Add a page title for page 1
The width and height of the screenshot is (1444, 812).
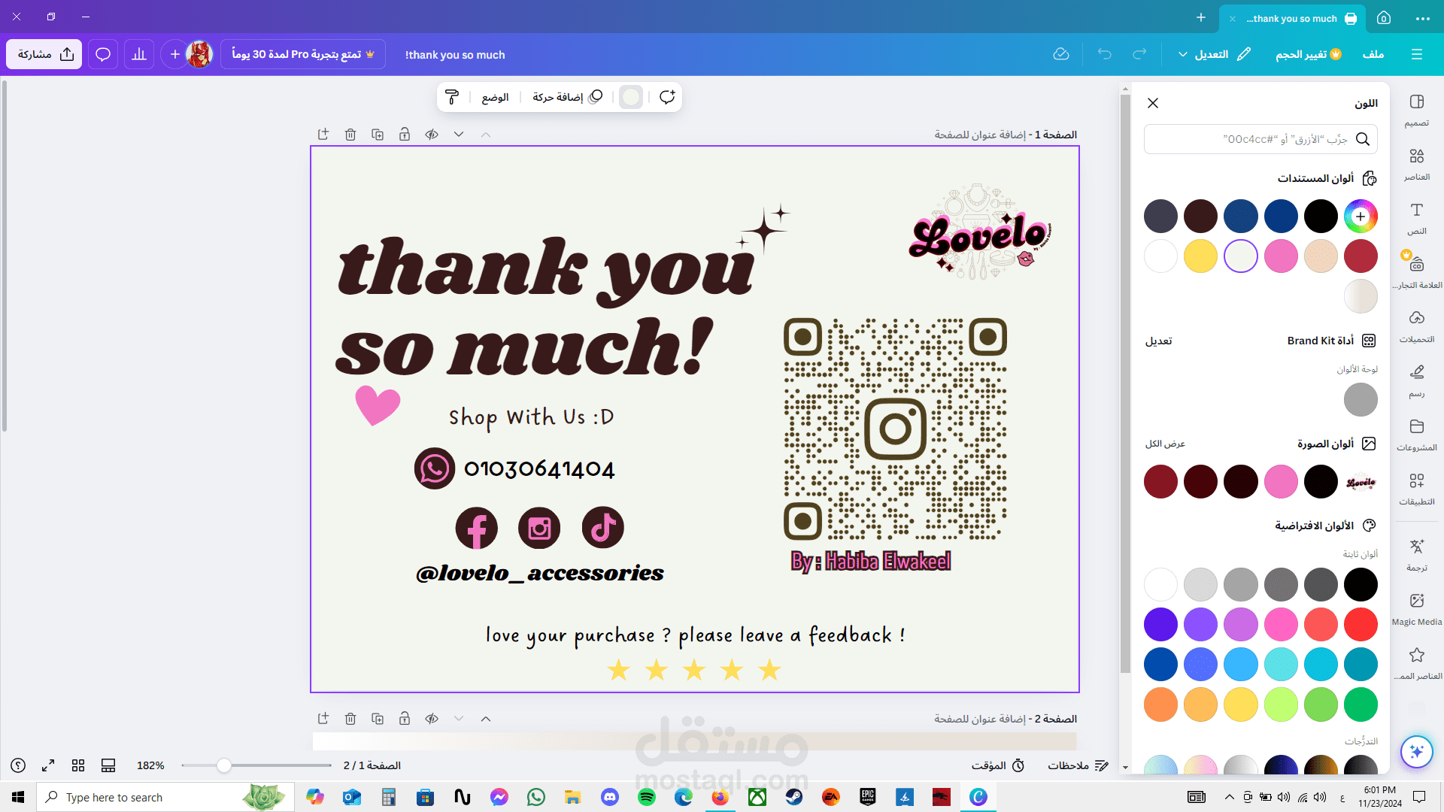point(979,135)
